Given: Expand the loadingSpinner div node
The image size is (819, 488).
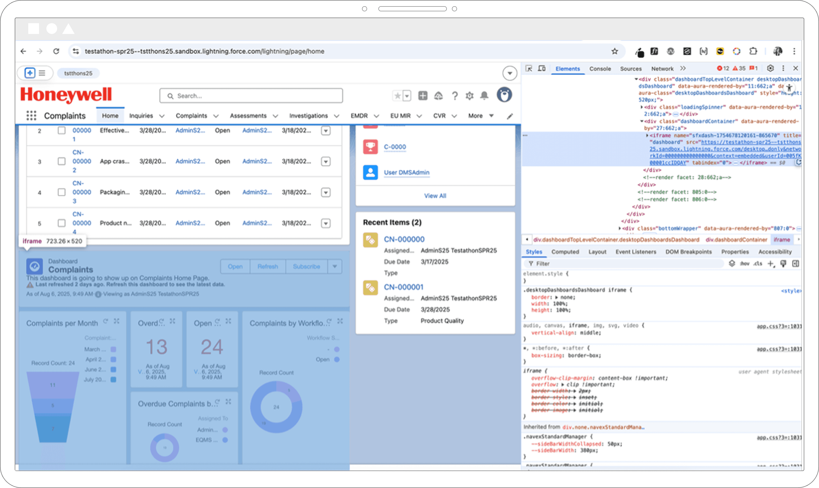Looking at the screenshot, I should click(641, 107).
